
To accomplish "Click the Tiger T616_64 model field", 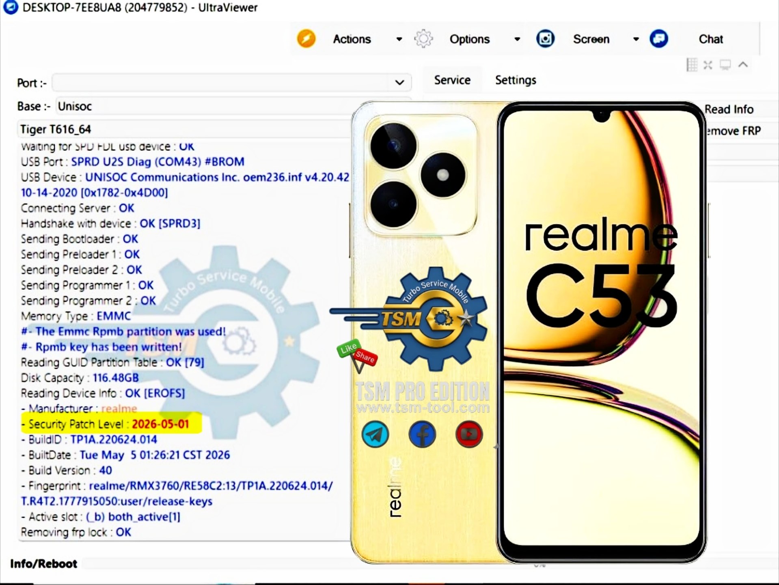I will point(185,129).
